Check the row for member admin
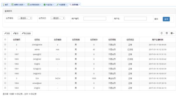The image size is (176, 101). pyautogui.click(x=5, y=49)
